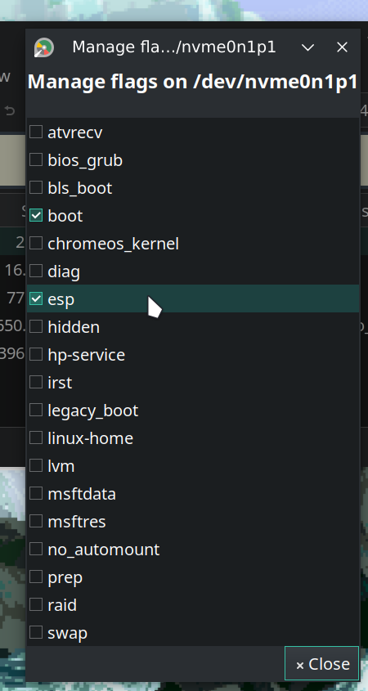Viewport: 368px width, 691px height.
Task: Tick the hp-service checkbox
Action: click(x=36, y=354)
